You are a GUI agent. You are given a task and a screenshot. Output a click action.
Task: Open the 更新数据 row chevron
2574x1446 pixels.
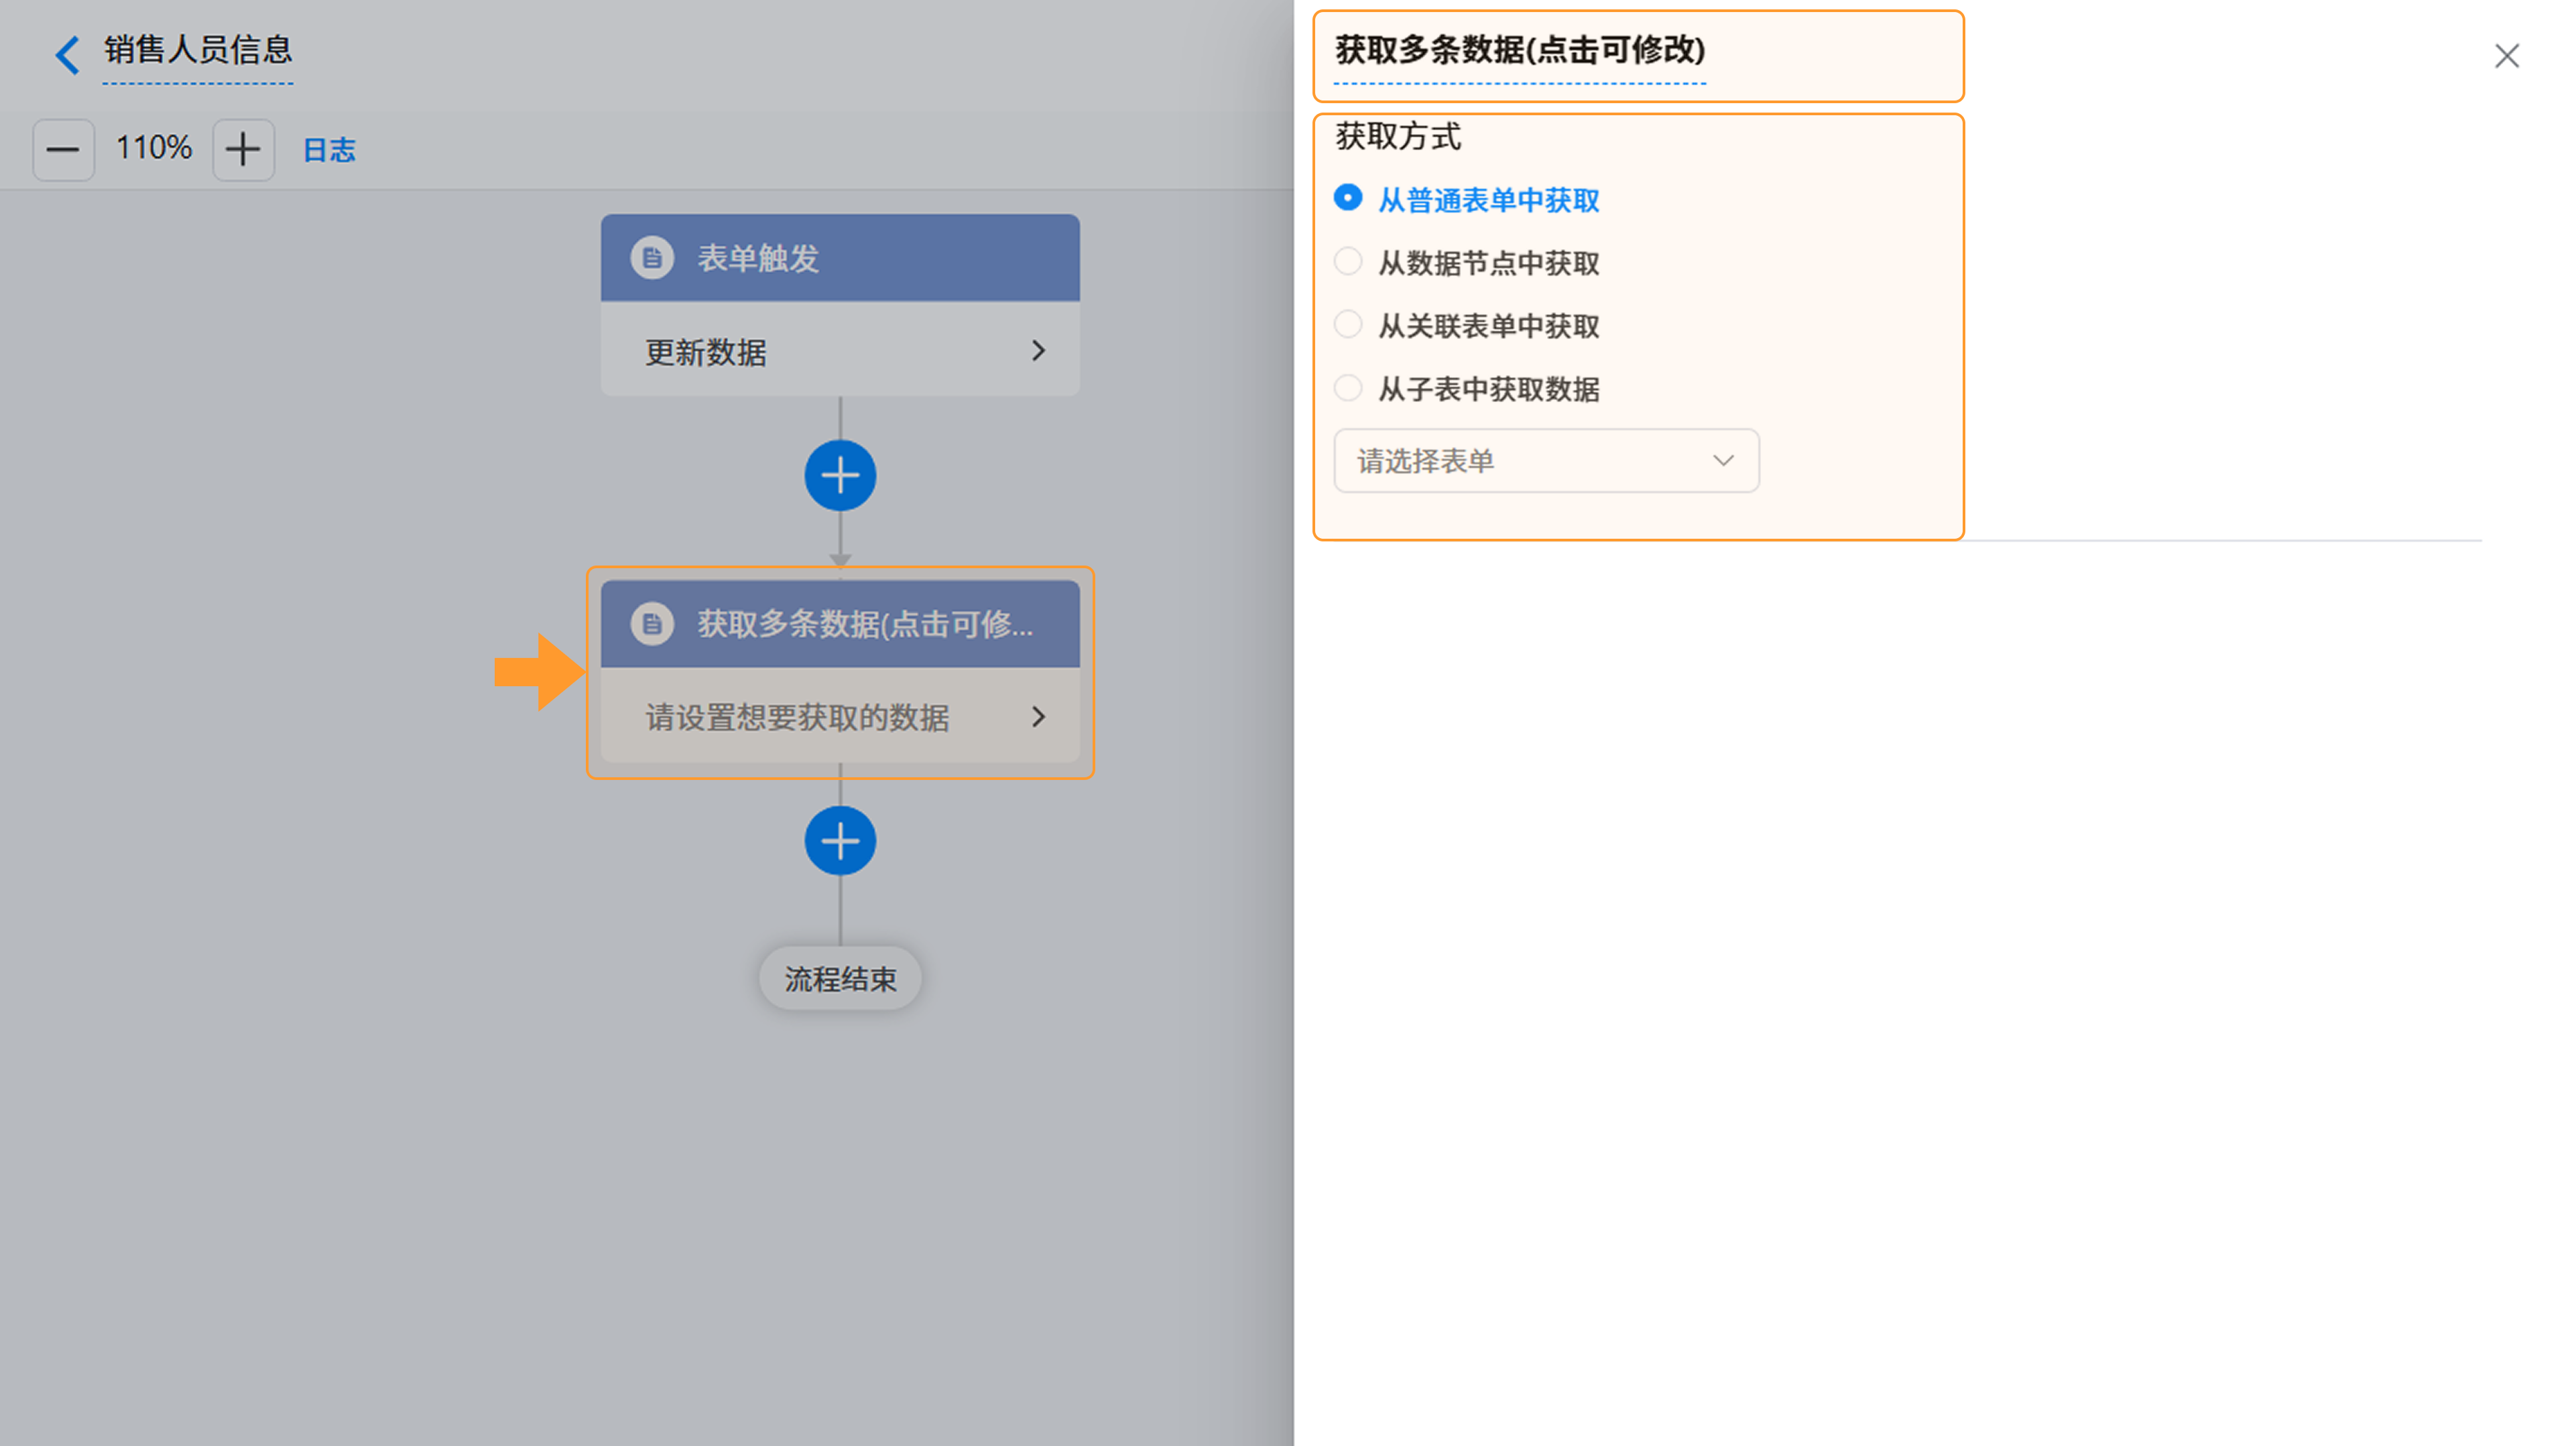1038,350
